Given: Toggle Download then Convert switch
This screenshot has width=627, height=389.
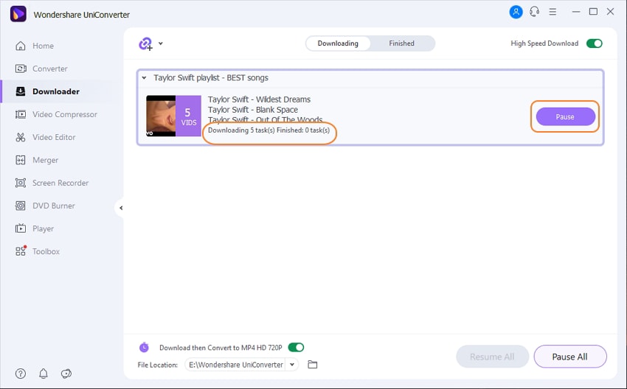Looking at the screenshot, I should tap(296, 348).
